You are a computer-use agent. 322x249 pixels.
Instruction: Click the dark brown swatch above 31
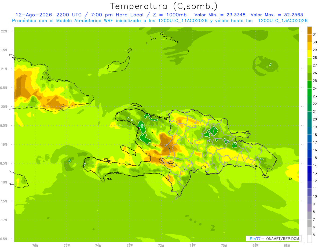click(309, 31)
